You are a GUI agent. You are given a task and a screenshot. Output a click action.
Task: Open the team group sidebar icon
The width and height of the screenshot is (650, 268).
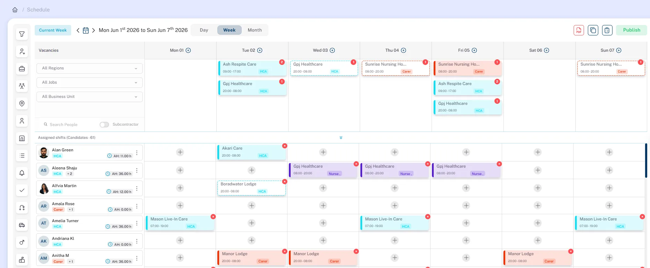tap(22, 86)
